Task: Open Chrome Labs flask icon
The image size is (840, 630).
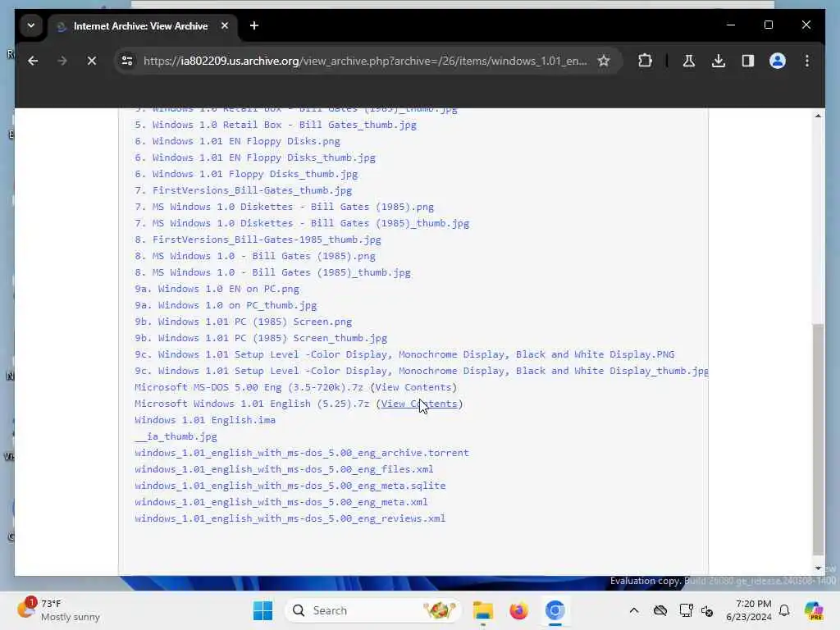Action: (689, 61)
